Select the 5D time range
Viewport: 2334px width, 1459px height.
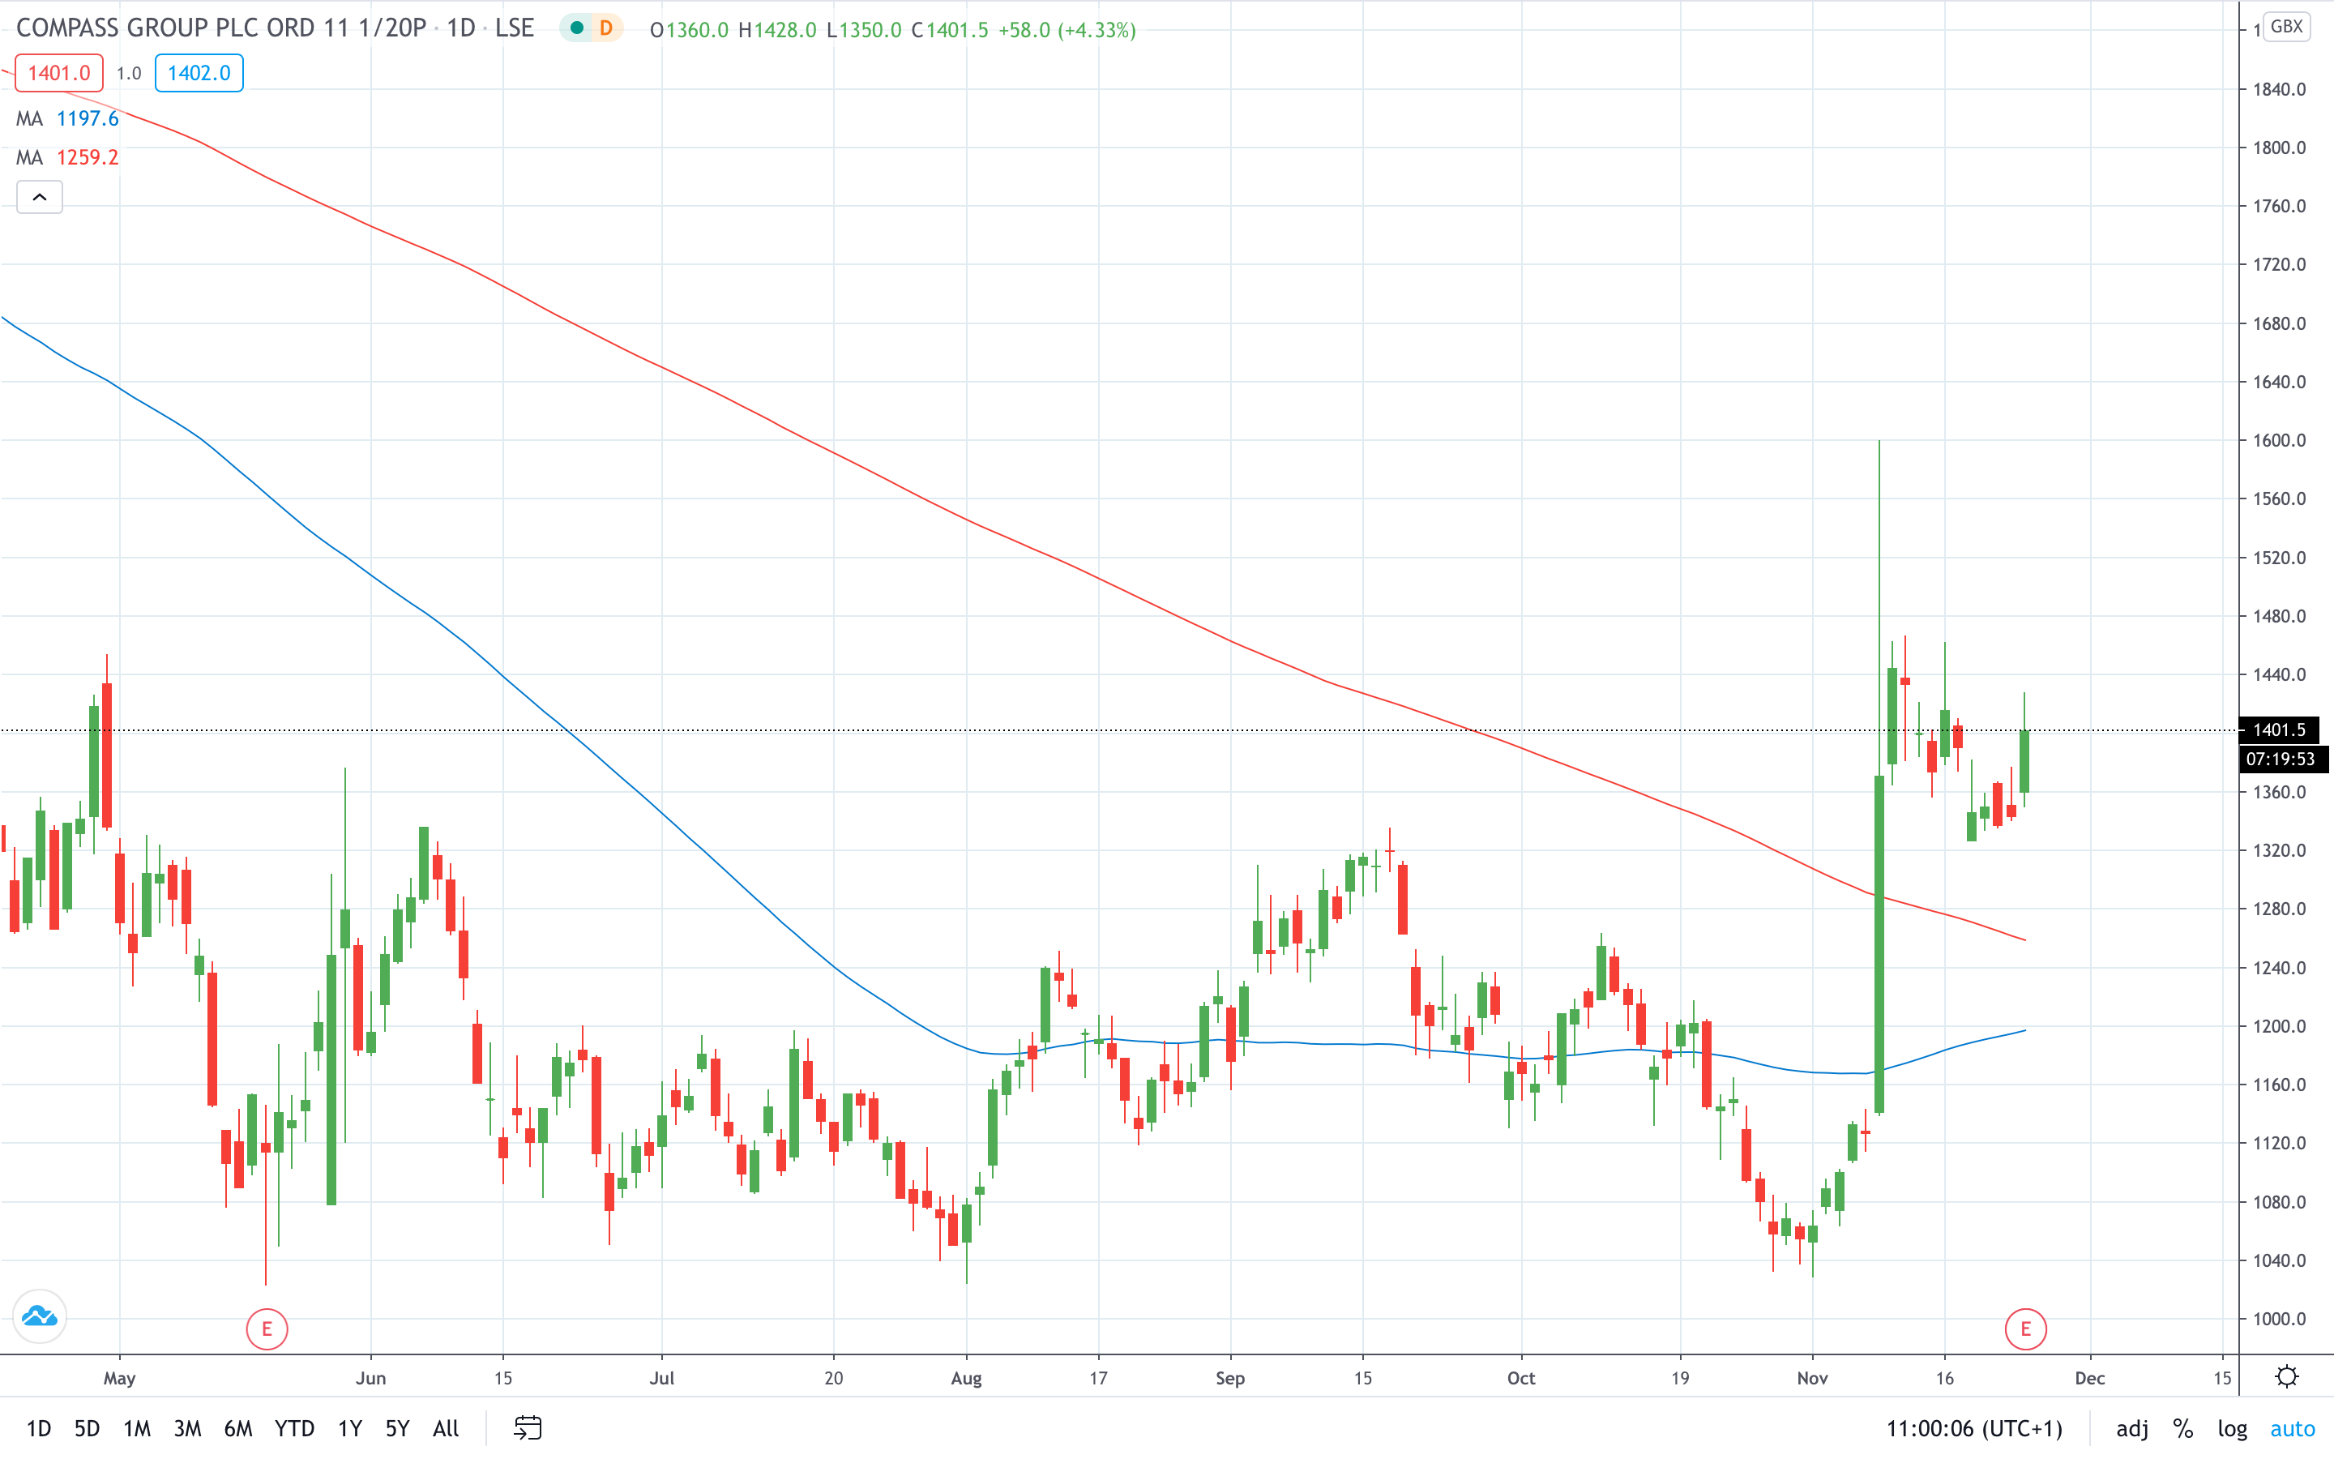tap(87, 1428)
